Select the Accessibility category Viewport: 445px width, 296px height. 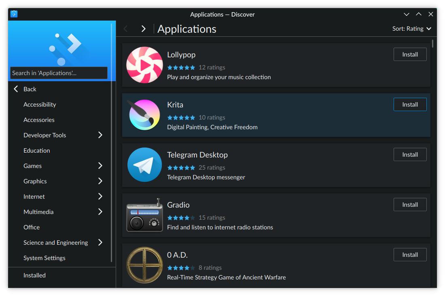coord(40,105)
